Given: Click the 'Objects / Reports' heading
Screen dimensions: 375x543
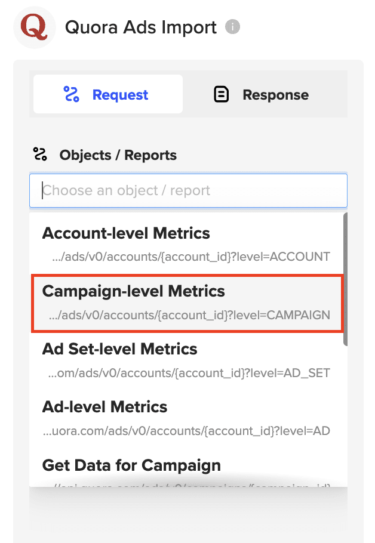Looking at the screenshot, I should click(118, 155).
